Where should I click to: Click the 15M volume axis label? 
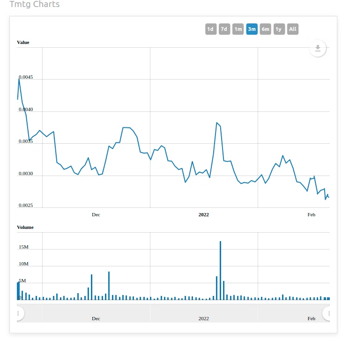[x=23, y=247]
